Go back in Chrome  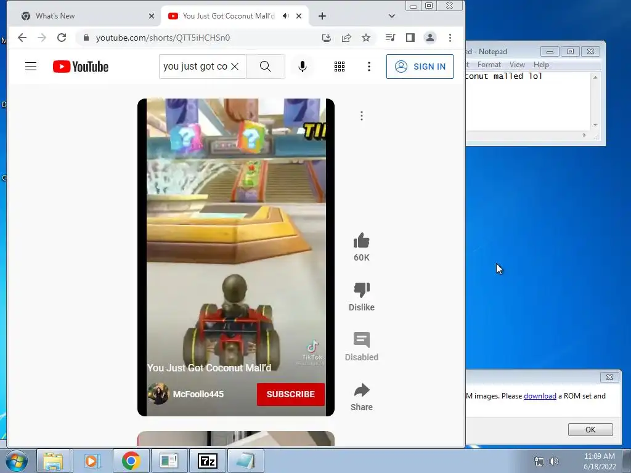click(22, 38)
